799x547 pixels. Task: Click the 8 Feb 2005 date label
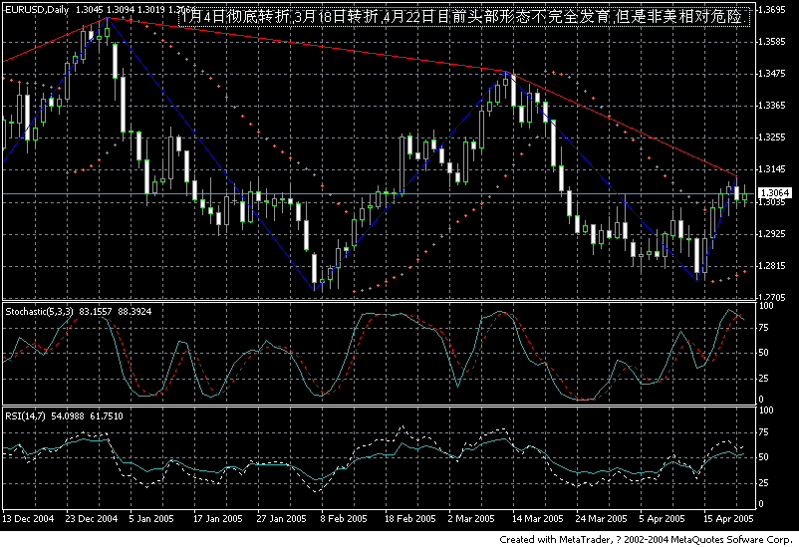pos(344,518)
